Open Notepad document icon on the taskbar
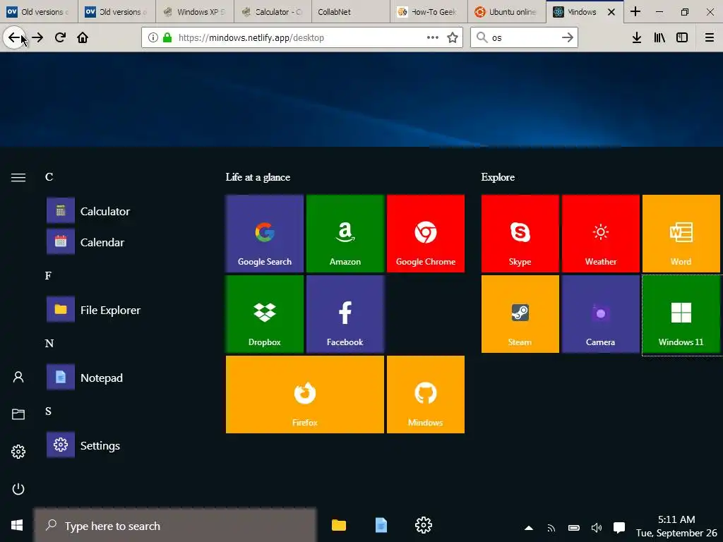Image resolution: width=723 pixels, height=542 pixels. (x=381, y=525)
